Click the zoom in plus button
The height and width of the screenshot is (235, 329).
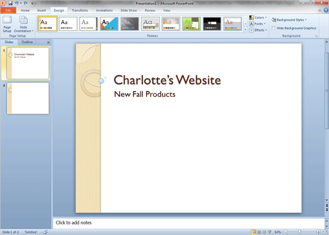[318, 232]
